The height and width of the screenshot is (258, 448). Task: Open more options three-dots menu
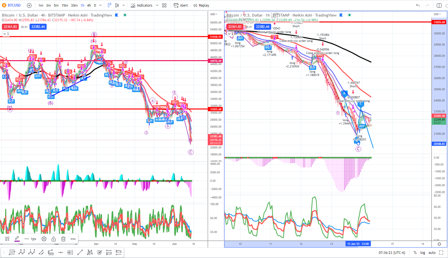tap(73, 239)
